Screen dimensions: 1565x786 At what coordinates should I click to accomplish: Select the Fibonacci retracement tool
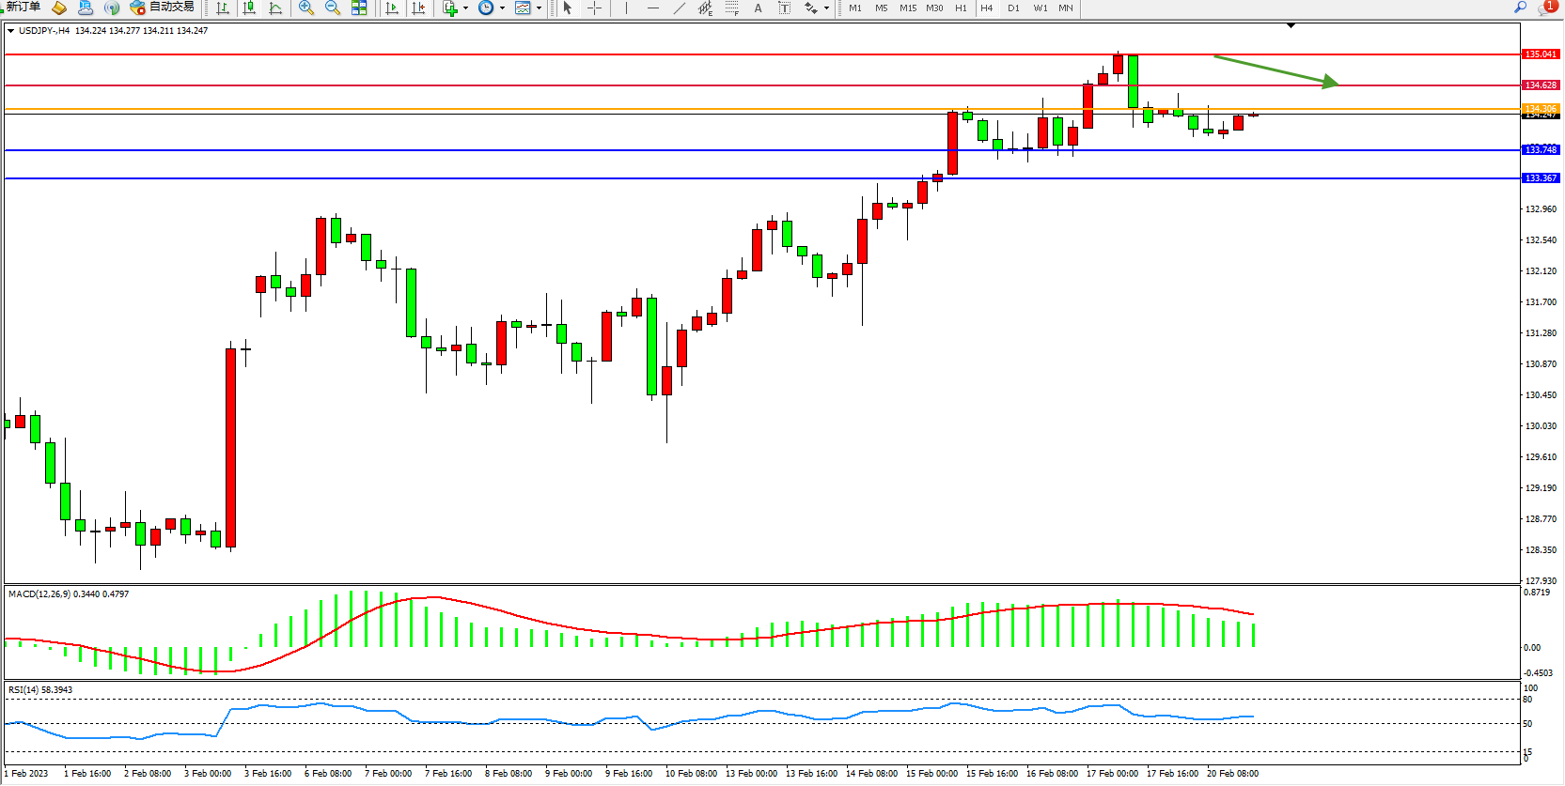(731, 8)
